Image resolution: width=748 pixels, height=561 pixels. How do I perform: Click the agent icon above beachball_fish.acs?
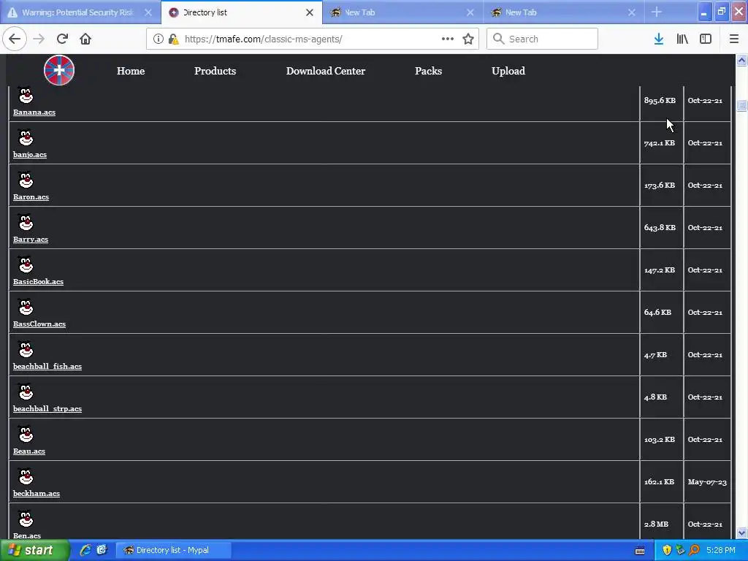pos(26,349)
